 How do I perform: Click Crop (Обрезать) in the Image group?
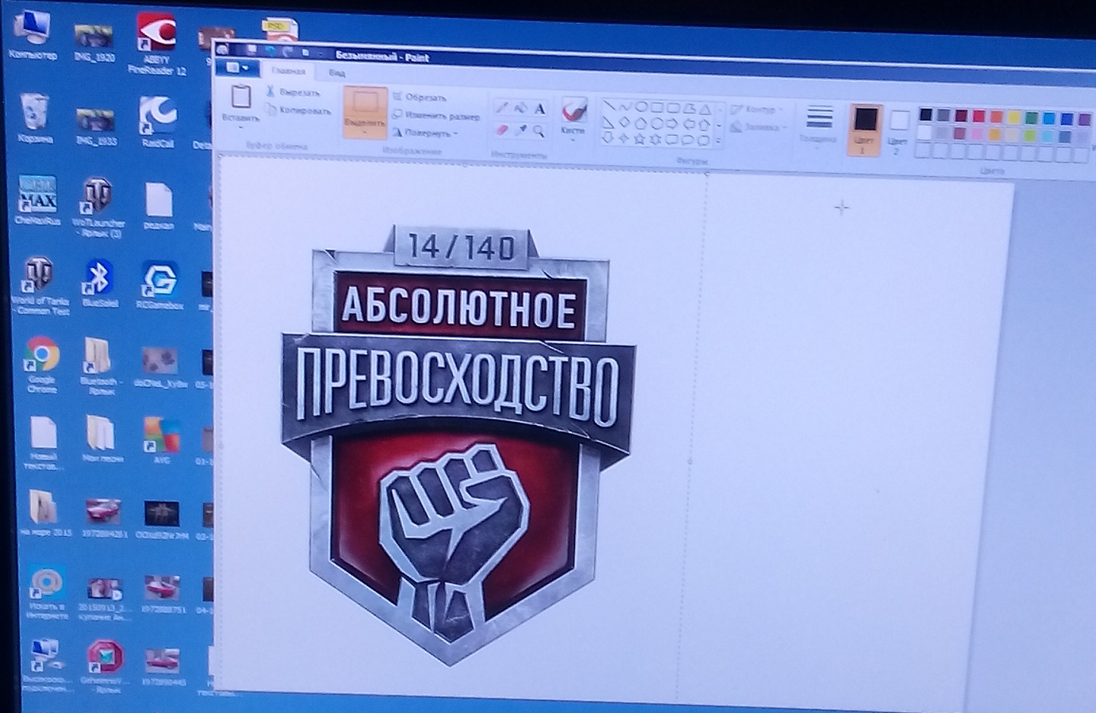[x=420, y=97]
